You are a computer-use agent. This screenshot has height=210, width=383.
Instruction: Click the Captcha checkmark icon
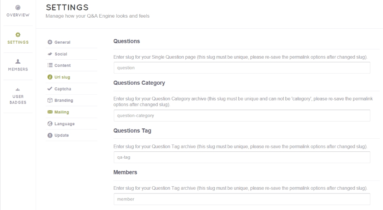(x=49, y=89)
